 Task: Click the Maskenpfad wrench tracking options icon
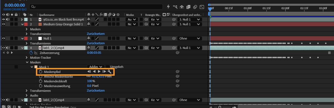point(109,72)
